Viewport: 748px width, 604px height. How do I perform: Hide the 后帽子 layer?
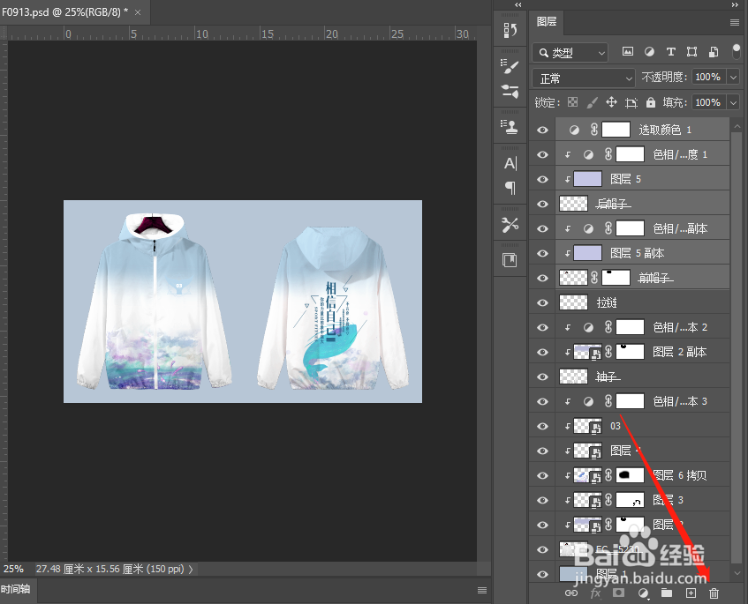(542, 205)
